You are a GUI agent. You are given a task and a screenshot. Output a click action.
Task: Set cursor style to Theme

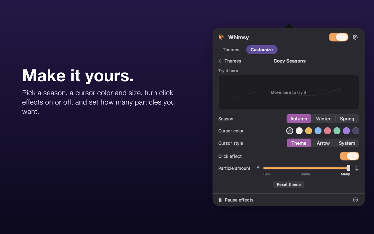299,143
